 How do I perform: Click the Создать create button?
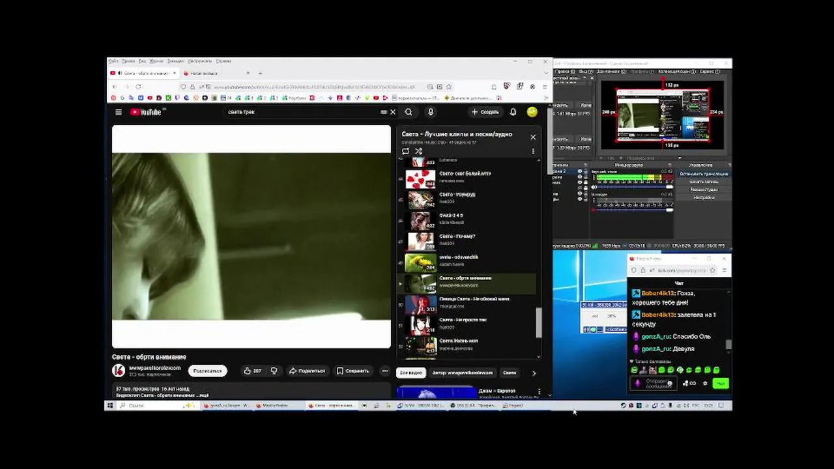coord(485,112)
